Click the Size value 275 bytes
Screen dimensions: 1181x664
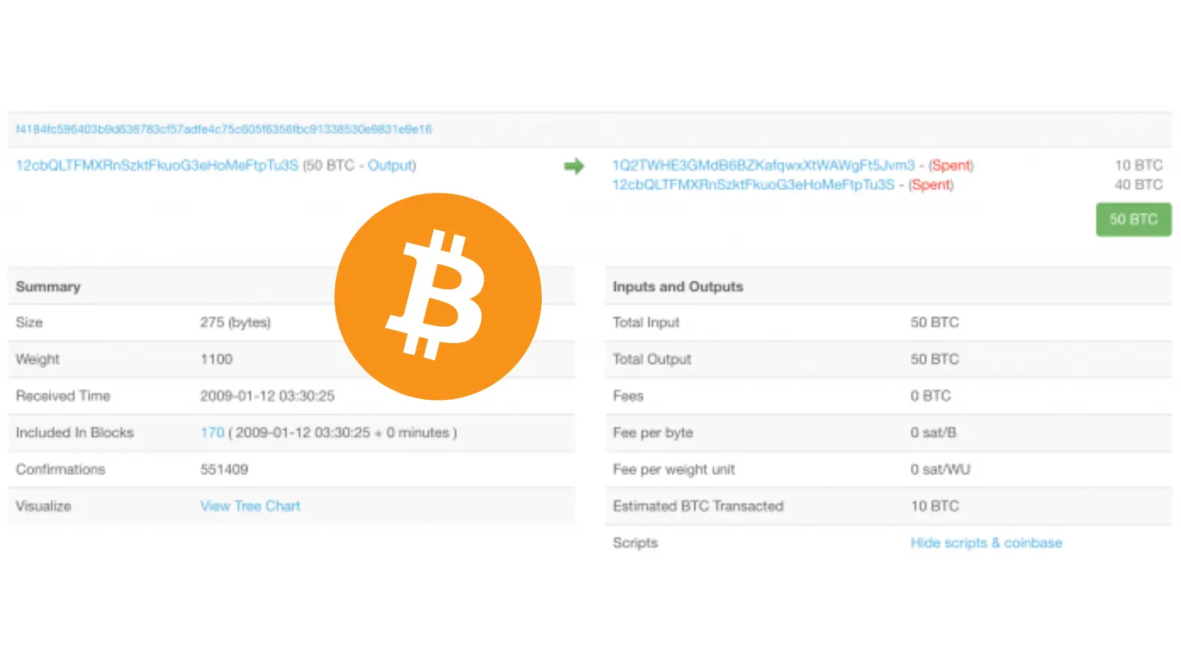[x=235, y=322]
